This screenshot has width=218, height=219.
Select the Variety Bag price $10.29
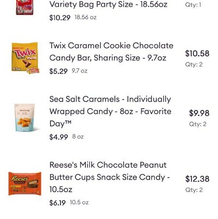[60, 18]
